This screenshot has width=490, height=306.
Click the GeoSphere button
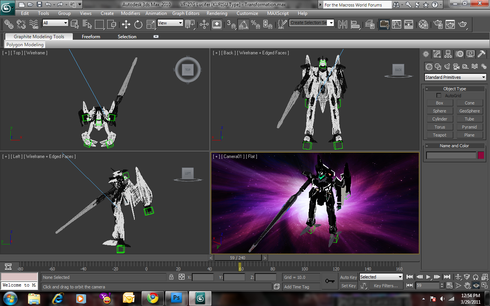(x=469, y=111)
